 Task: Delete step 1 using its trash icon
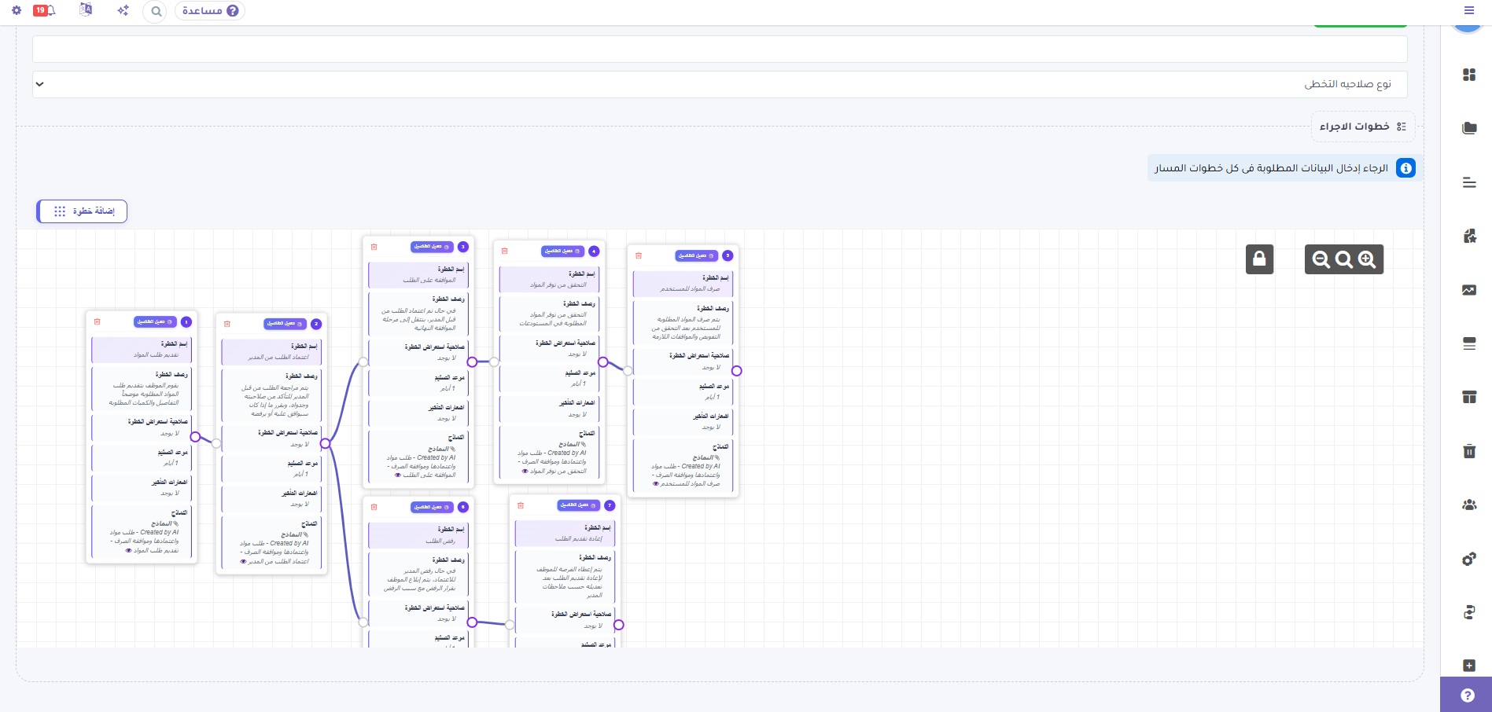pyautogui.click(x=98, y=321)
